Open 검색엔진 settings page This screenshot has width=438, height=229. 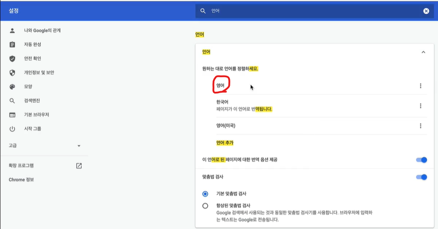(32, 101)
